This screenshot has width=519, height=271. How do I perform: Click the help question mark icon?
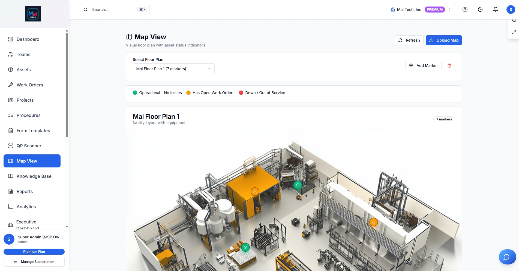tap(465, 10)
